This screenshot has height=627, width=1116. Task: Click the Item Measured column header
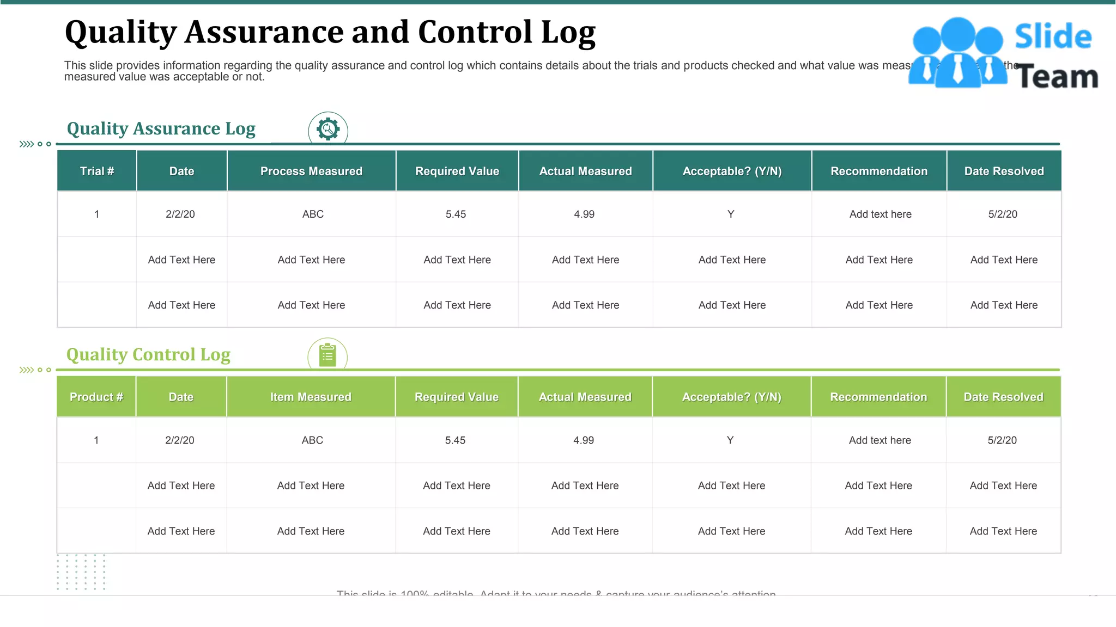(x=311, y=397)
